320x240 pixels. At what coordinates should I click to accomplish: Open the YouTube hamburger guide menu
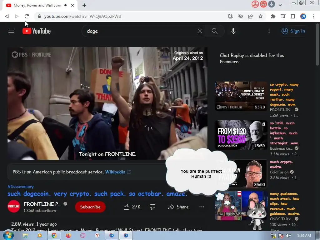coord(11,31)
